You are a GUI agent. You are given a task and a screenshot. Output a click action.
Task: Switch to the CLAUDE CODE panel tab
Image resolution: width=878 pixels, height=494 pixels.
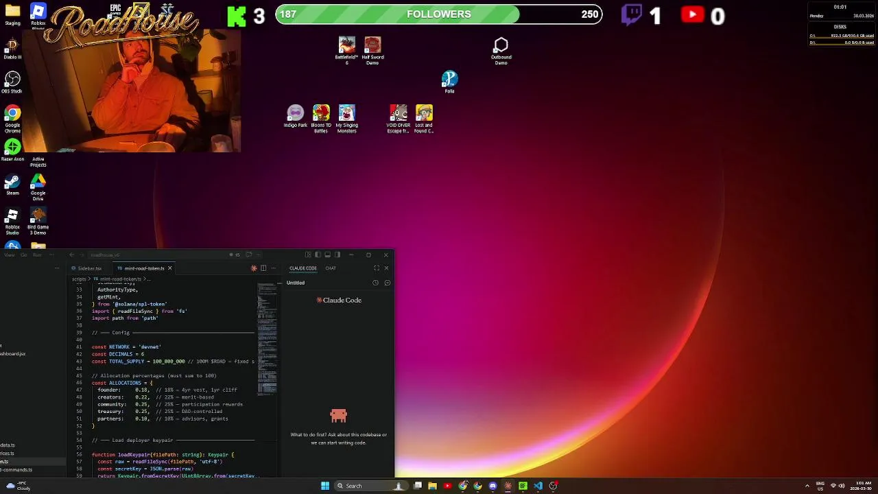tap(303, 268)
